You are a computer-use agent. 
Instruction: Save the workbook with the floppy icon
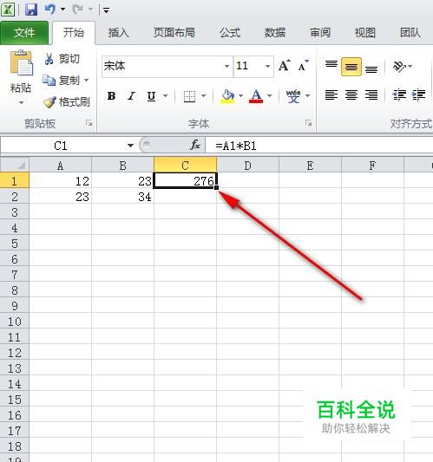pos(31,10)
